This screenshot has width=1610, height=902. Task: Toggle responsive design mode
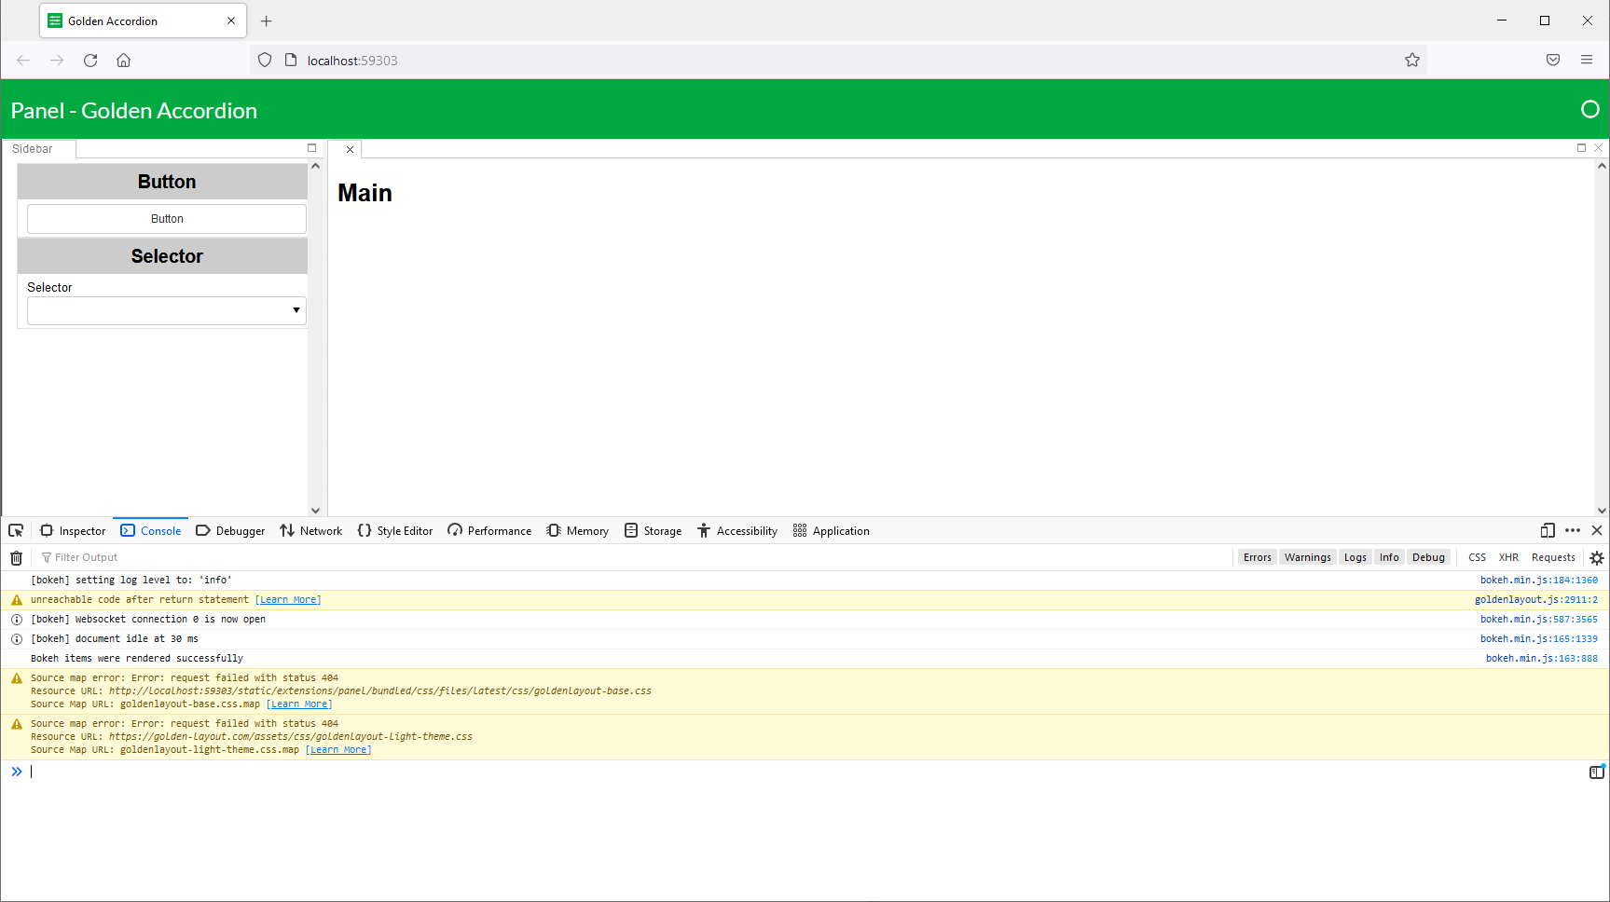point(1548,531)
